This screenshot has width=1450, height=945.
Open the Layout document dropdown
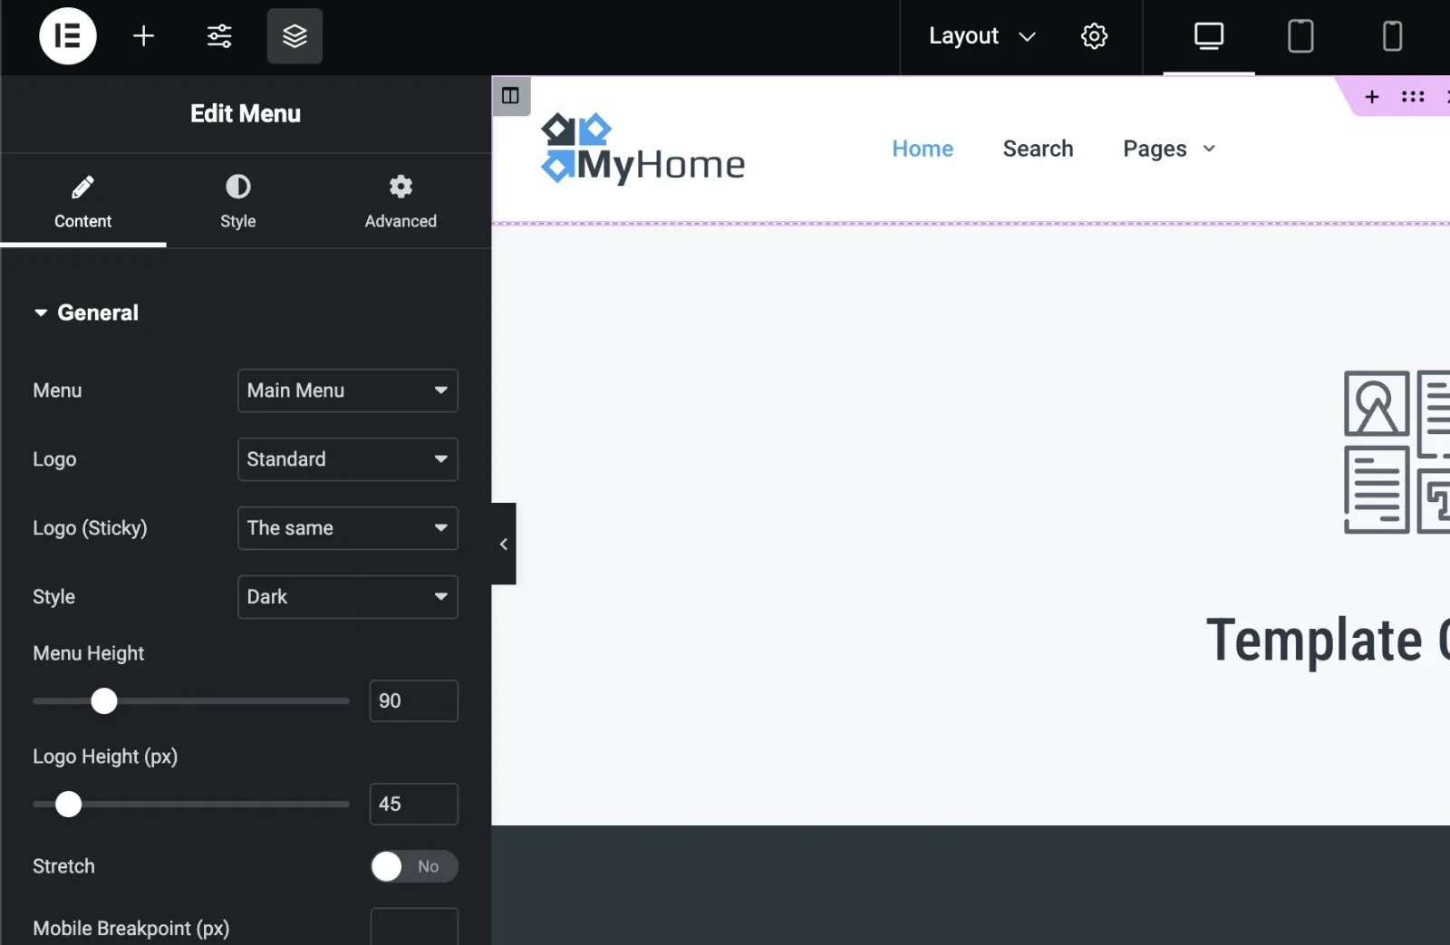coord(981,36)
